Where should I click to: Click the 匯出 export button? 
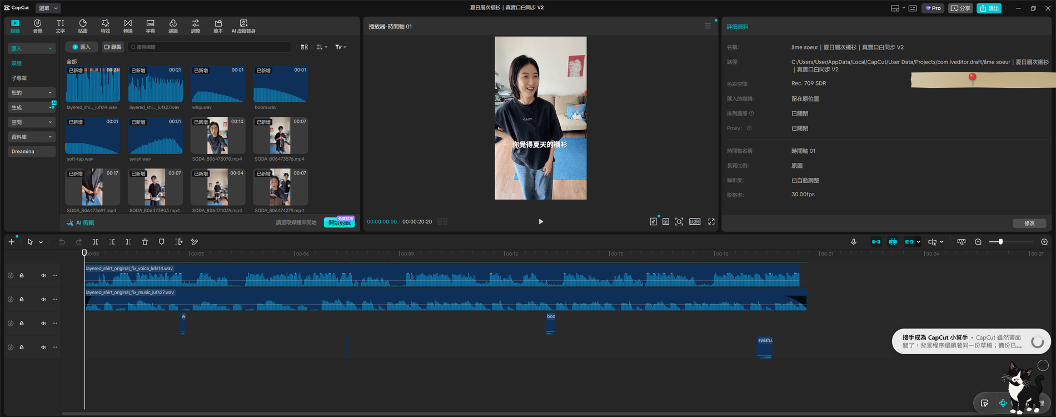[x=989, y=8]
